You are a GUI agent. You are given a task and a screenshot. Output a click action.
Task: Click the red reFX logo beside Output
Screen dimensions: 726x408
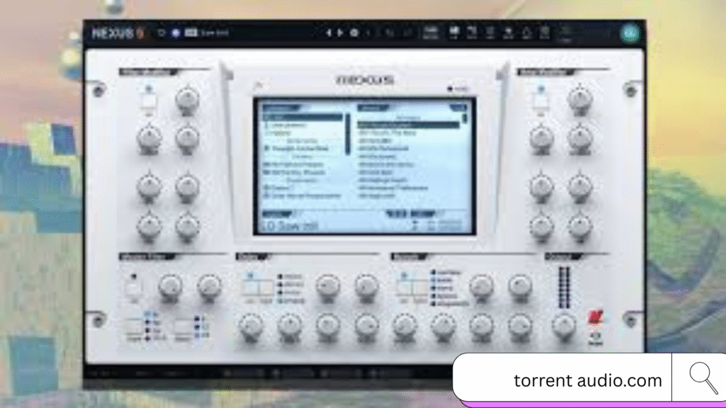click(594, 316)
